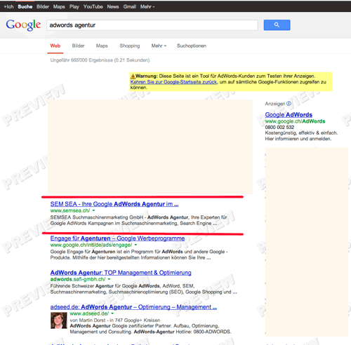Switch to the Bilder results tab
The image size is (351, 345).
[x=78, y=46]
